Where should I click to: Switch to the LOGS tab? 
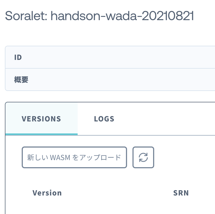coord(104,119)
